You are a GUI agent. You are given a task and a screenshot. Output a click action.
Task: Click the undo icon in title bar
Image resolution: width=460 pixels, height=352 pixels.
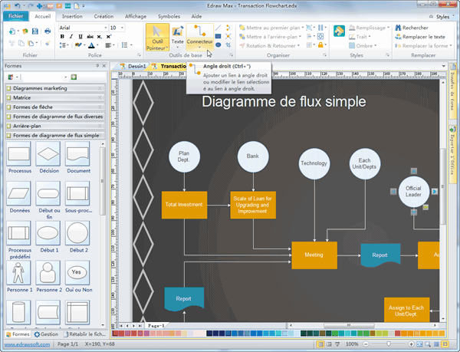pos(18,5)
